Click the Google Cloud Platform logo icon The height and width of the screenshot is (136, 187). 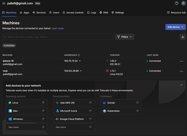57,119
